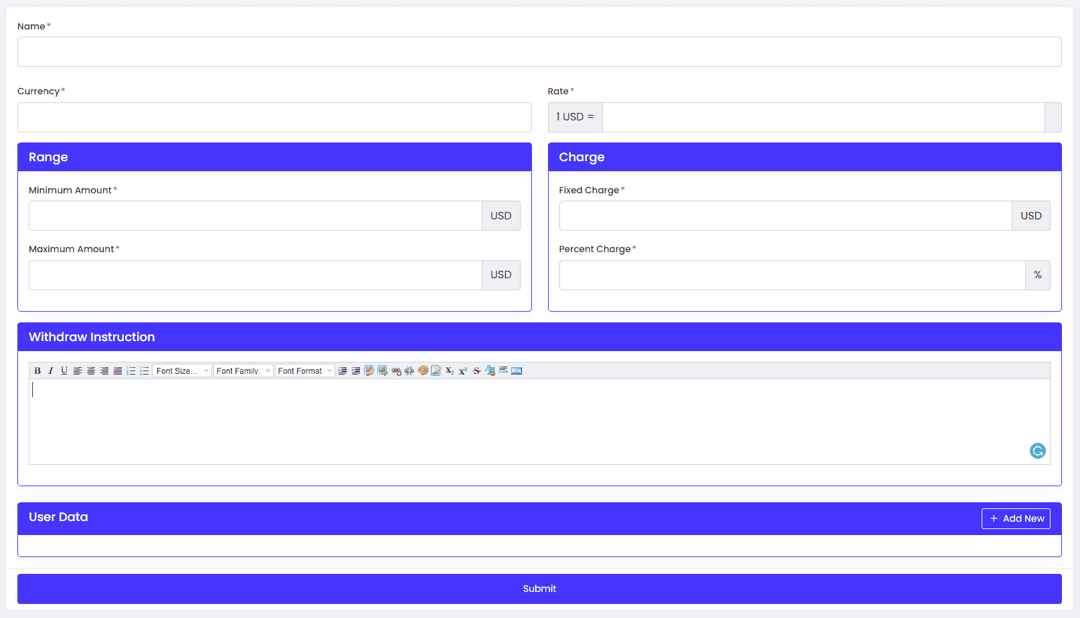Click the Maximum Amount label

(x=72, y=249)
